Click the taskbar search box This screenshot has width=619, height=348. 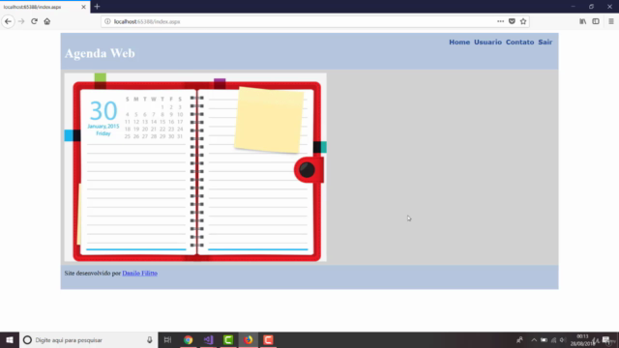tap(88, 339)
